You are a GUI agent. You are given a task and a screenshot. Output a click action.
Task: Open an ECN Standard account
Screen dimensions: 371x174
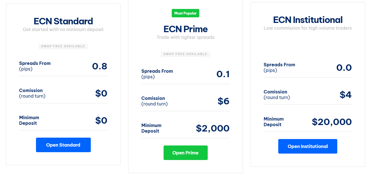coord(63,145)
